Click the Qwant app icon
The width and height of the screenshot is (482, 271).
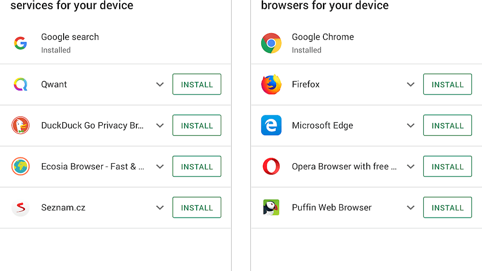click(x=20, y=85)
